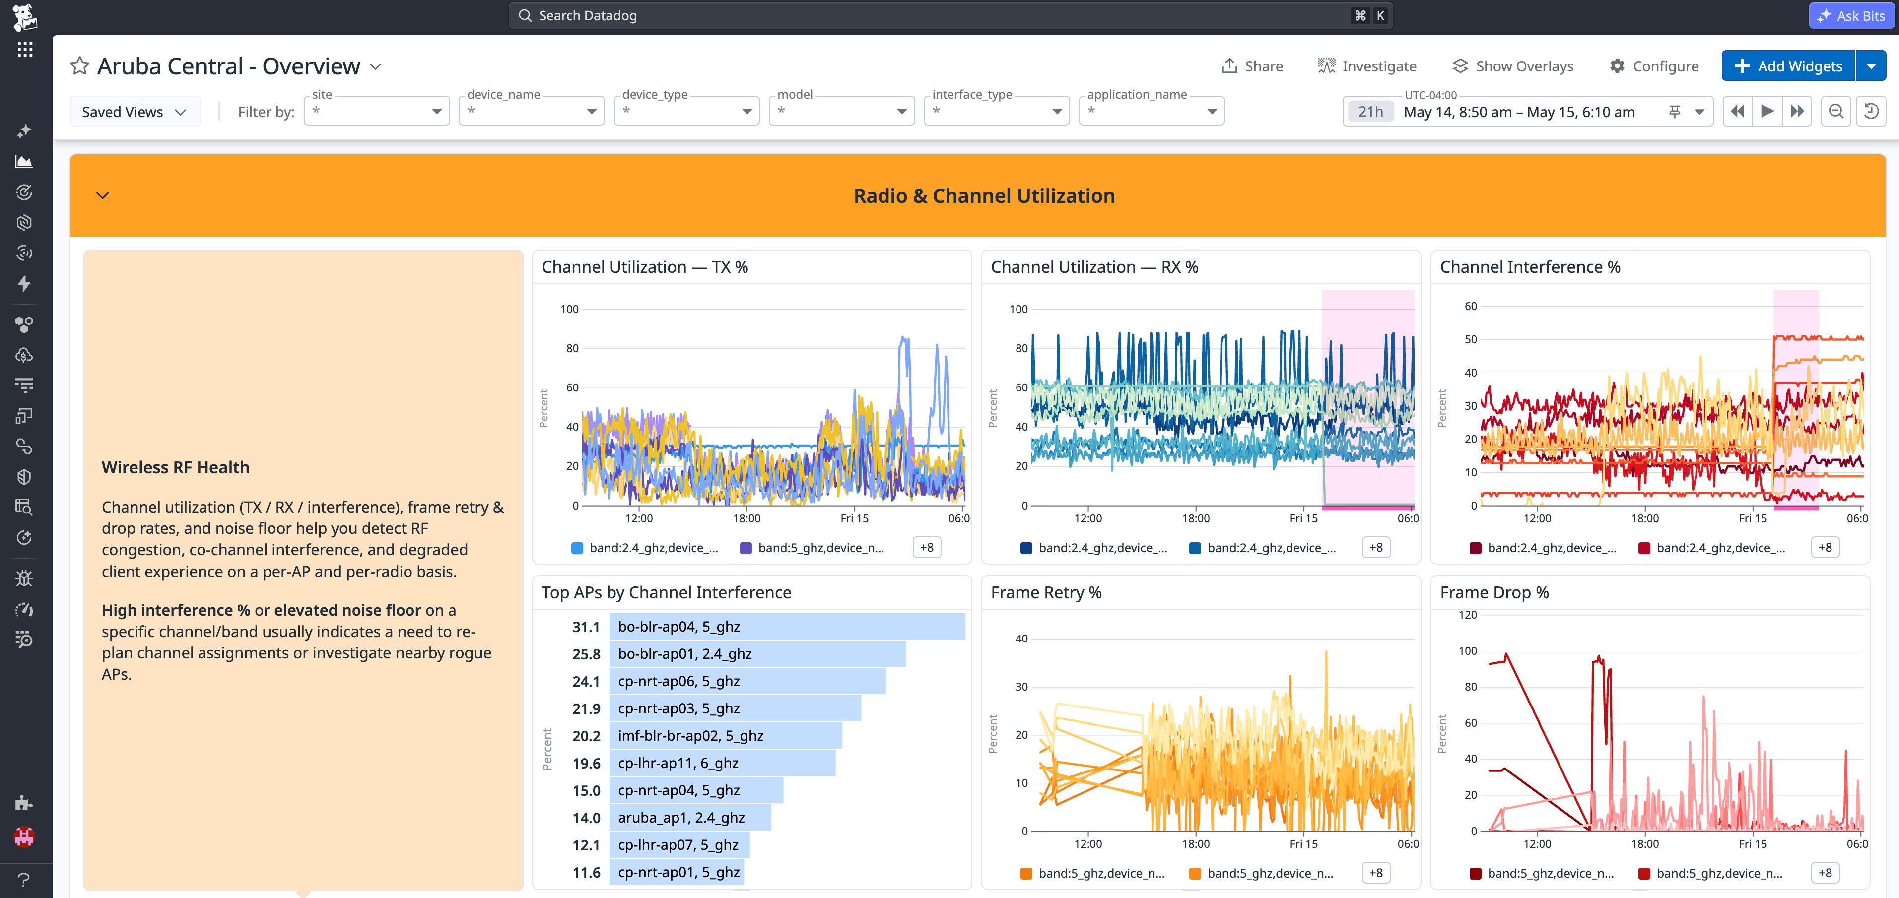This screenshot has width=1899, height=898.
Task: Open the device_name filter dropdown
Action: click(x=532, y=111)
